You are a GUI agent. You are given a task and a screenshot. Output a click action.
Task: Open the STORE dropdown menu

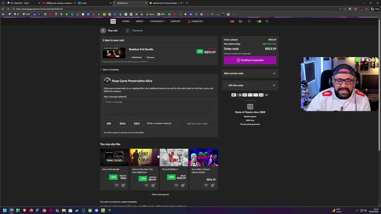(x=126, y=21)
